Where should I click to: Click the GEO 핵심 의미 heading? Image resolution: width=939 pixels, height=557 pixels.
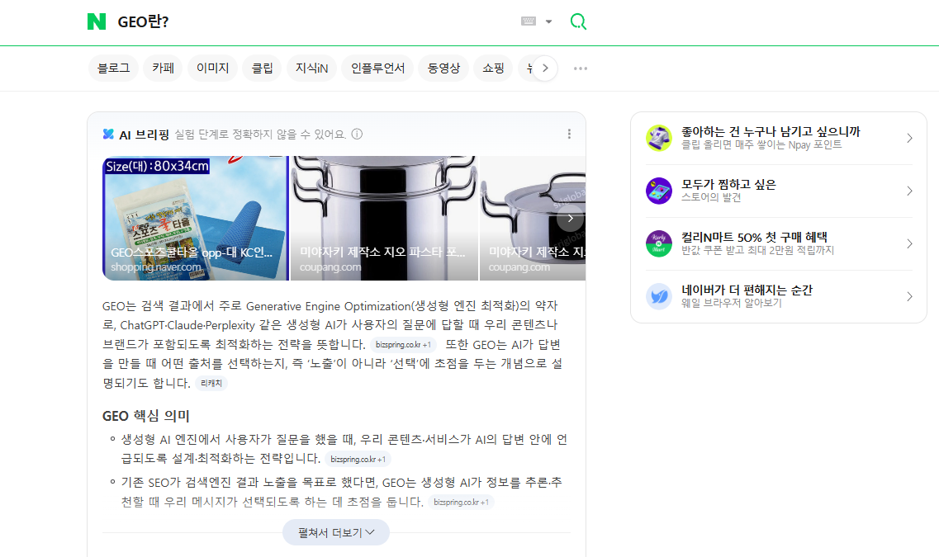coord(146,416)
